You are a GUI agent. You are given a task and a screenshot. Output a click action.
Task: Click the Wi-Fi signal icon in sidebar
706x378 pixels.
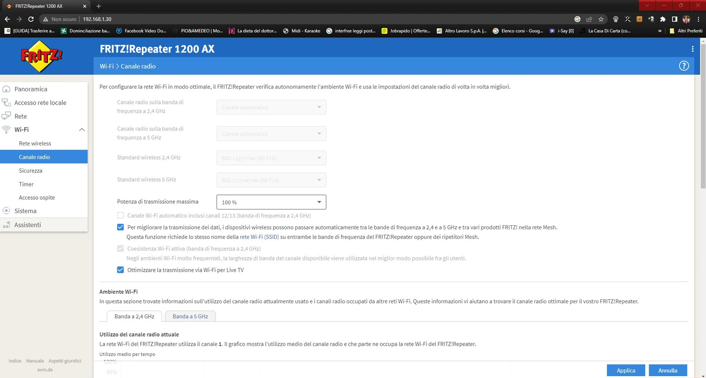click(x=6, y=129)
